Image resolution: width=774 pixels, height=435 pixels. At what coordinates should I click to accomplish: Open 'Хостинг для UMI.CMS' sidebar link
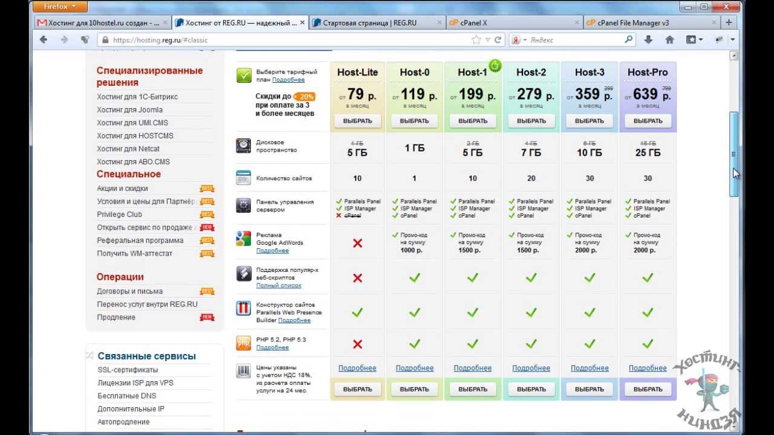click(x=132, y=123)
